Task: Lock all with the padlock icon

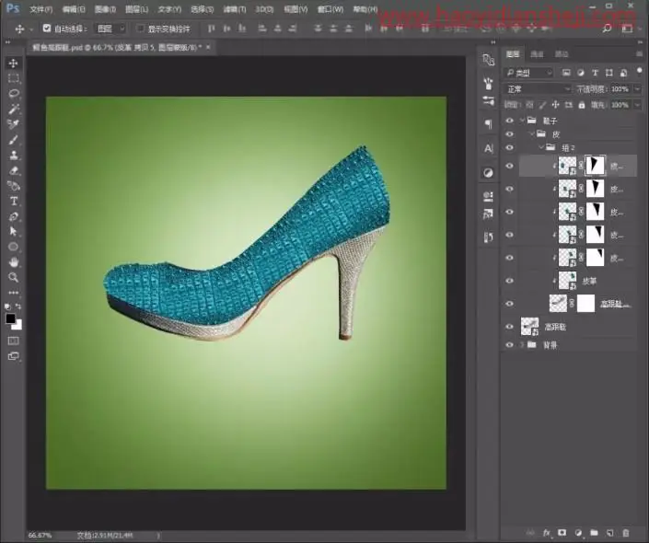Action: [582, 105]
